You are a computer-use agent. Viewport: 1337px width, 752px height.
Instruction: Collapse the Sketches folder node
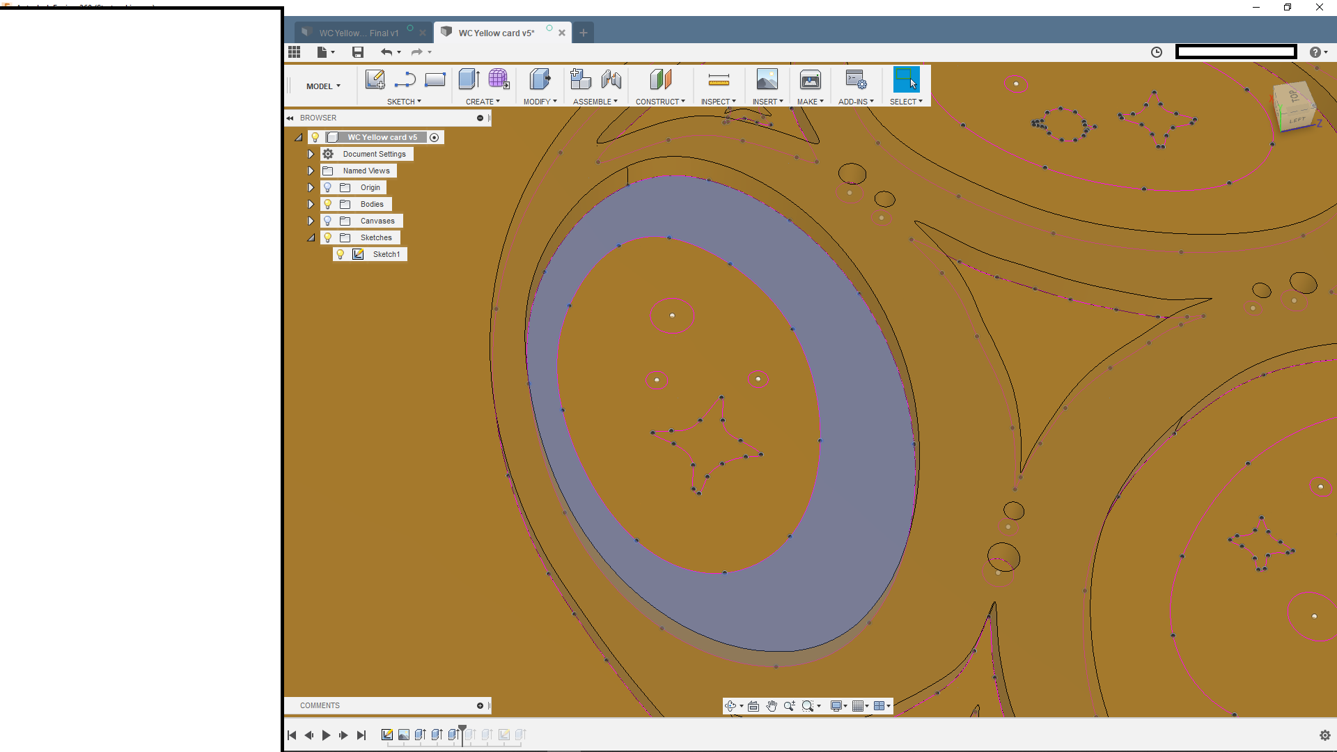(x=311, y=237)
